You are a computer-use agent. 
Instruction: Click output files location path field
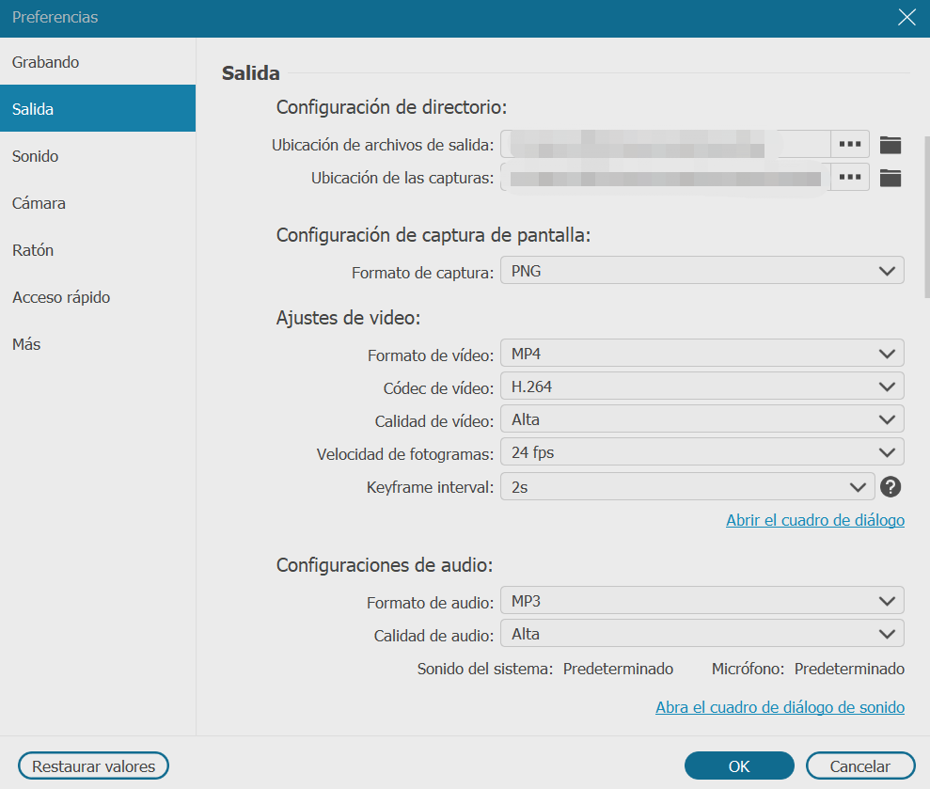(x=666, y=144)
